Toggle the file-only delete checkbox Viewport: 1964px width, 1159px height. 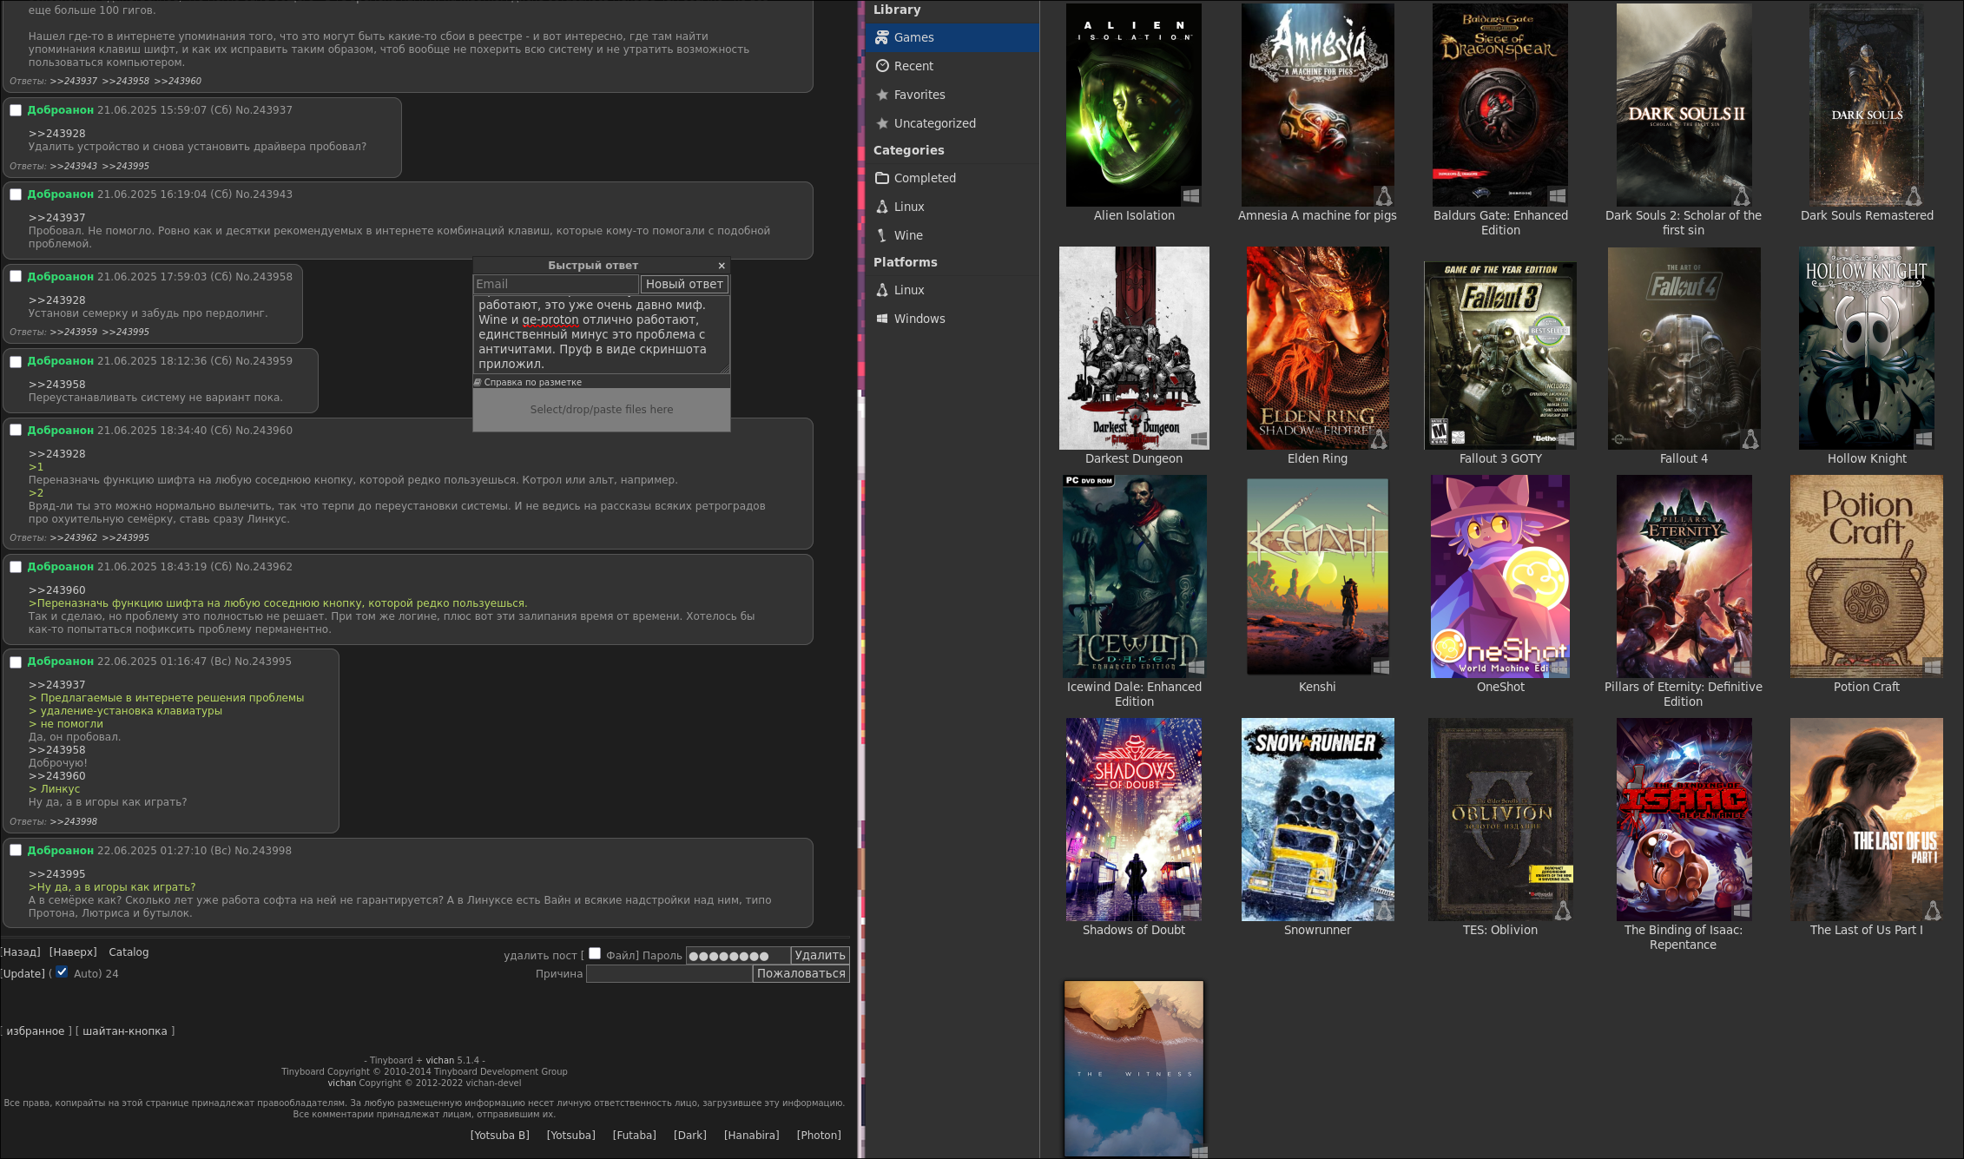pyautogui.click(x=595, y=953)
